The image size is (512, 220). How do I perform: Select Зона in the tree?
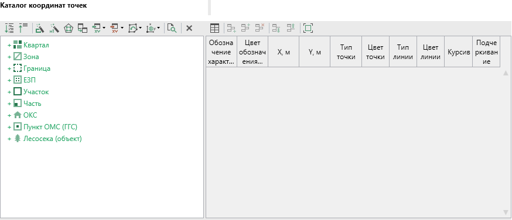click(x=31, y=57)
